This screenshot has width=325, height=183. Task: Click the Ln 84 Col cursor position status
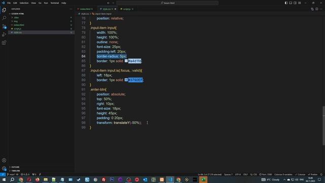pos(210,174)
